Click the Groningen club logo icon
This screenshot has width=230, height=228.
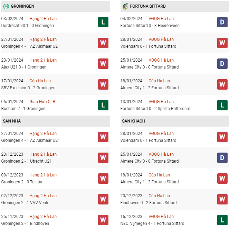click(6, 6)
